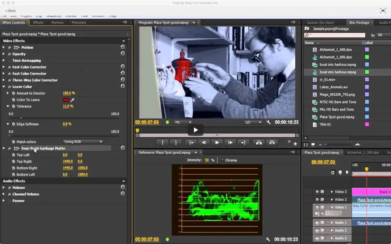Click the Amount to Decolor value 100.0 %
Viewport: 391px width, 244px height.
coord(69,93)
